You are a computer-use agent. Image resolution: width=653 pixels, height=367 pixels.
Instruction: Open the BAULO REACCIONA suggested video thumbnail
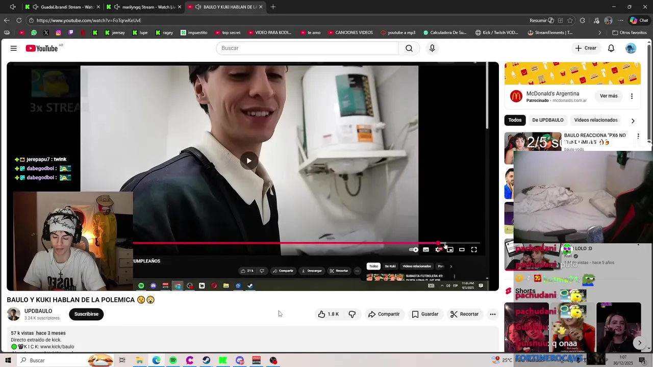[533, 148]
